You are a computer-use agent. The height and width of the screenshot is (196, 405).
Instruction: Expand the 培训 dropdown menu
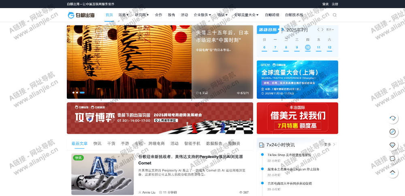pos(222,15)
